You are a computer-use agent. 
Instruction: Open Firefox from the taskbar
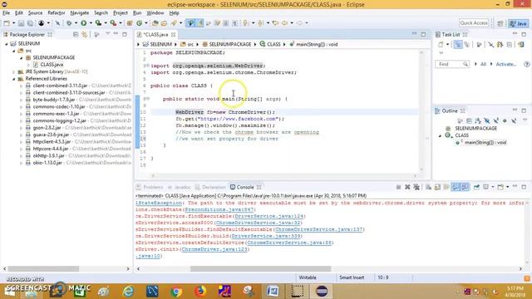(x=200, y=292)
